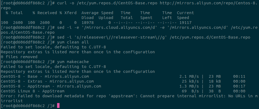
Task: Click the 's/releasever' sed substitution expression
Action: (x=82, y=37)
